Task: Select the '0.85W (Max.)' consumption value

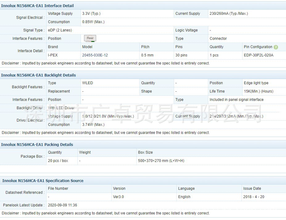Action: point(93,22)
